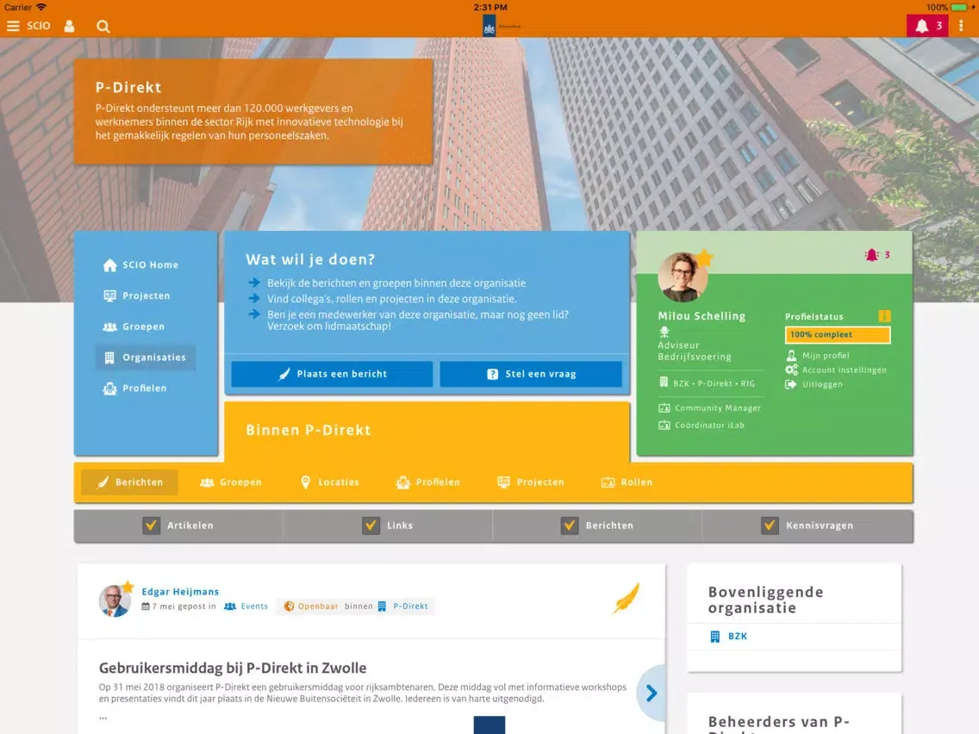Click the bell icon on profile card
The width and height of the screenshot is (979, 734).
pos(871,255)
